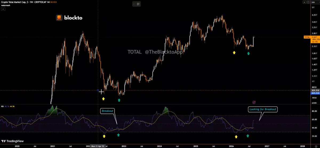
Task: Click the 1T price axis label
Action: coord(313,81)
